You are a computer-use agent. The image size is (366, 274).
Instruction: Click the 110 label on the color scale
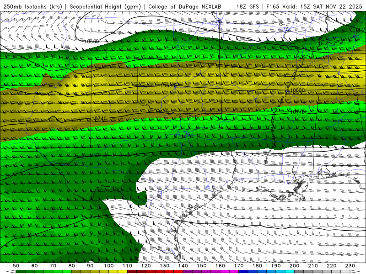point(128,266)
